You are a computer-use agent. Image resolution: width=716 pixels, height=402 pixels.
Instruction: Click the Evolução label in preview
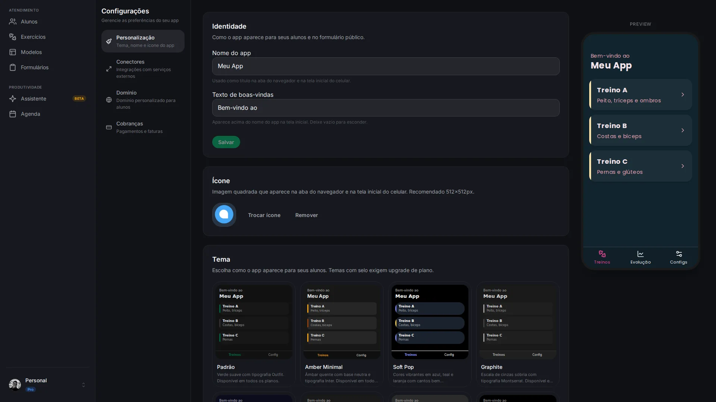click(641, 262)
